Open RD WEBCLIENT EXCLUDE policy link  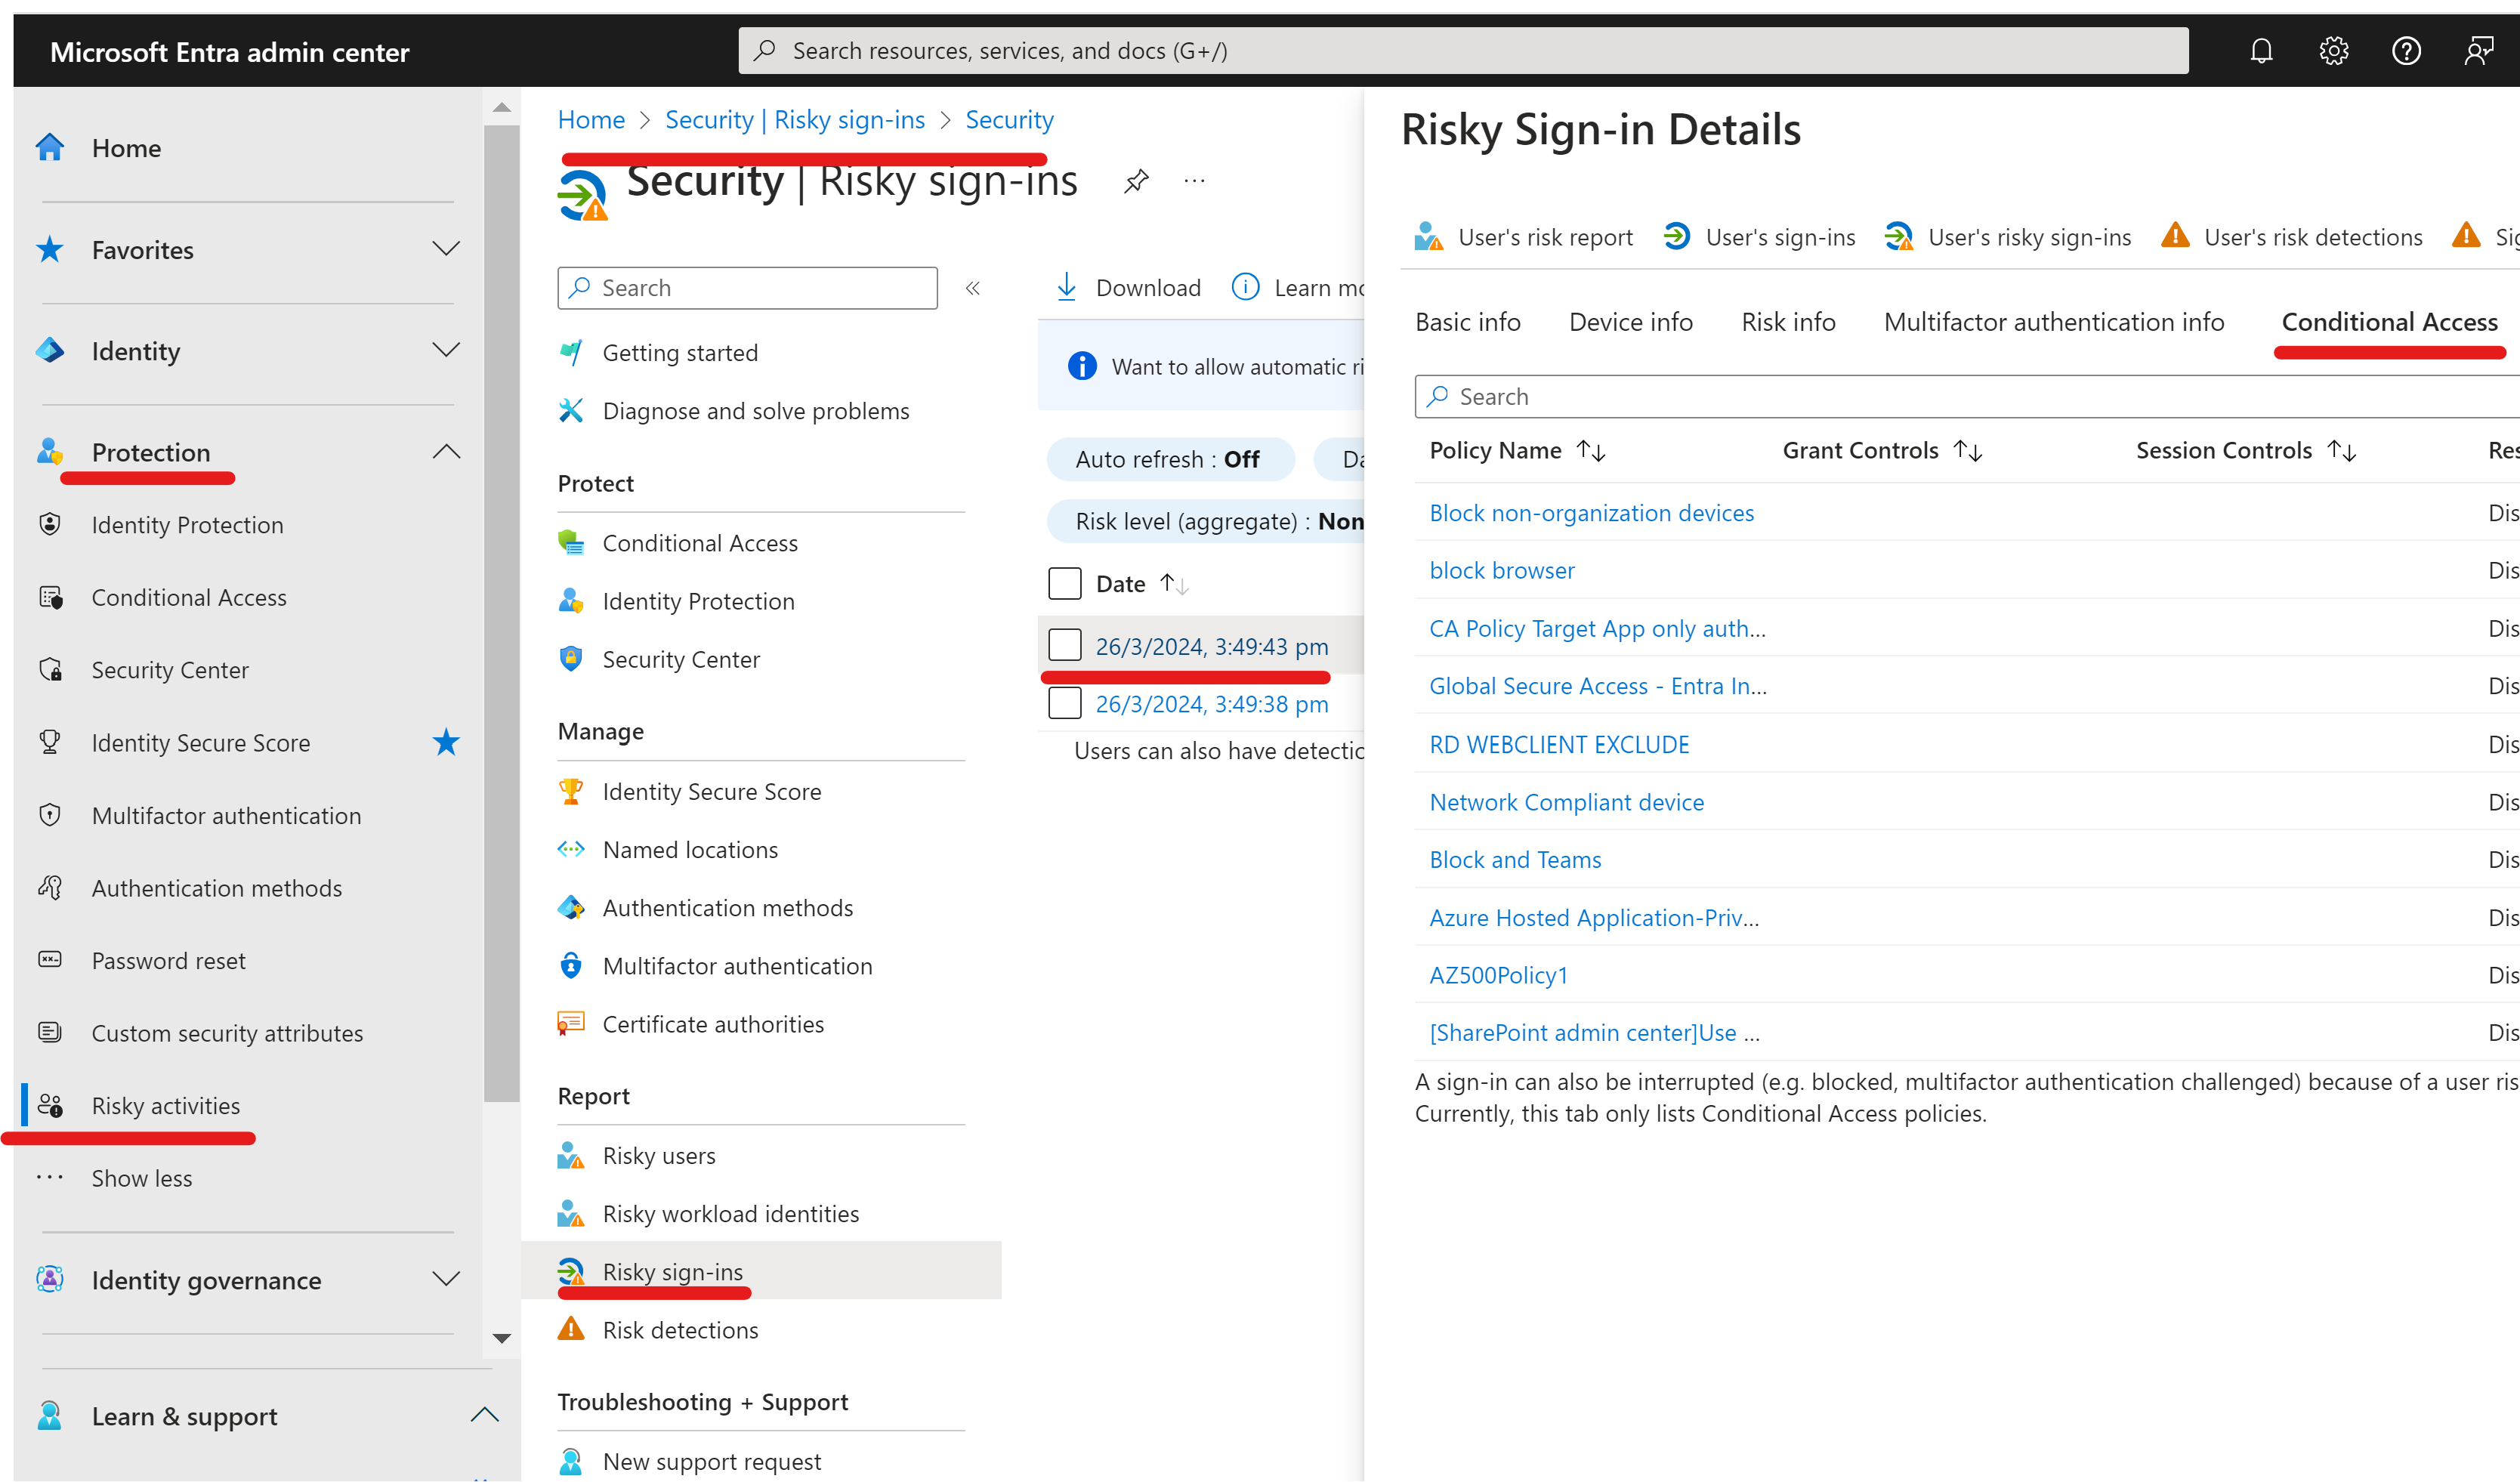[x=1559, y=744]
